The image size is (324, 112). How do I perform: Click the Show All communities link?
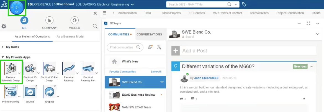tap(156, 72)
